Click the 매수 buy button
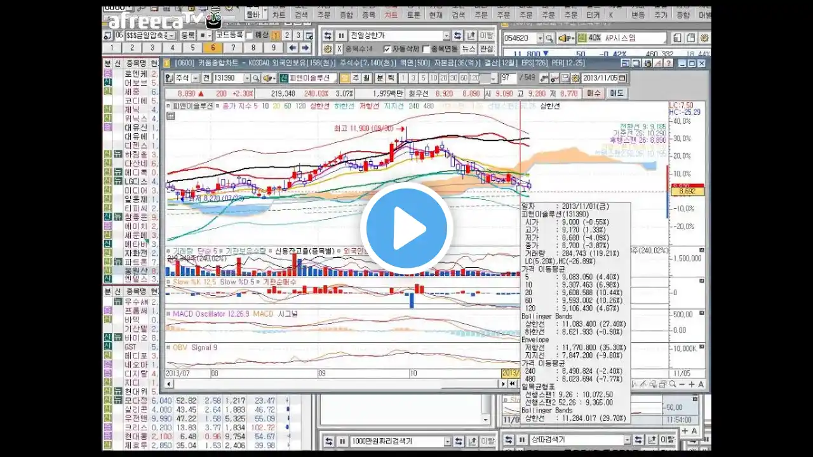 coord(594,93)
